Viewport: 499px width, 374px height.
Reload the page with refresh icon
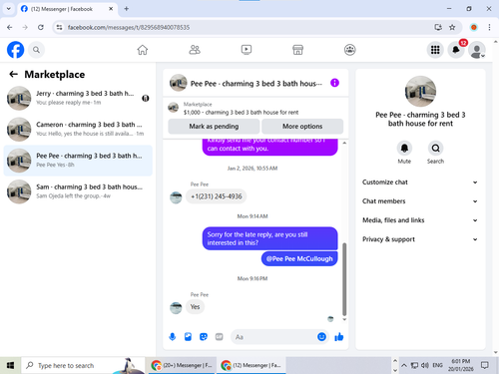tap(41, 27)
